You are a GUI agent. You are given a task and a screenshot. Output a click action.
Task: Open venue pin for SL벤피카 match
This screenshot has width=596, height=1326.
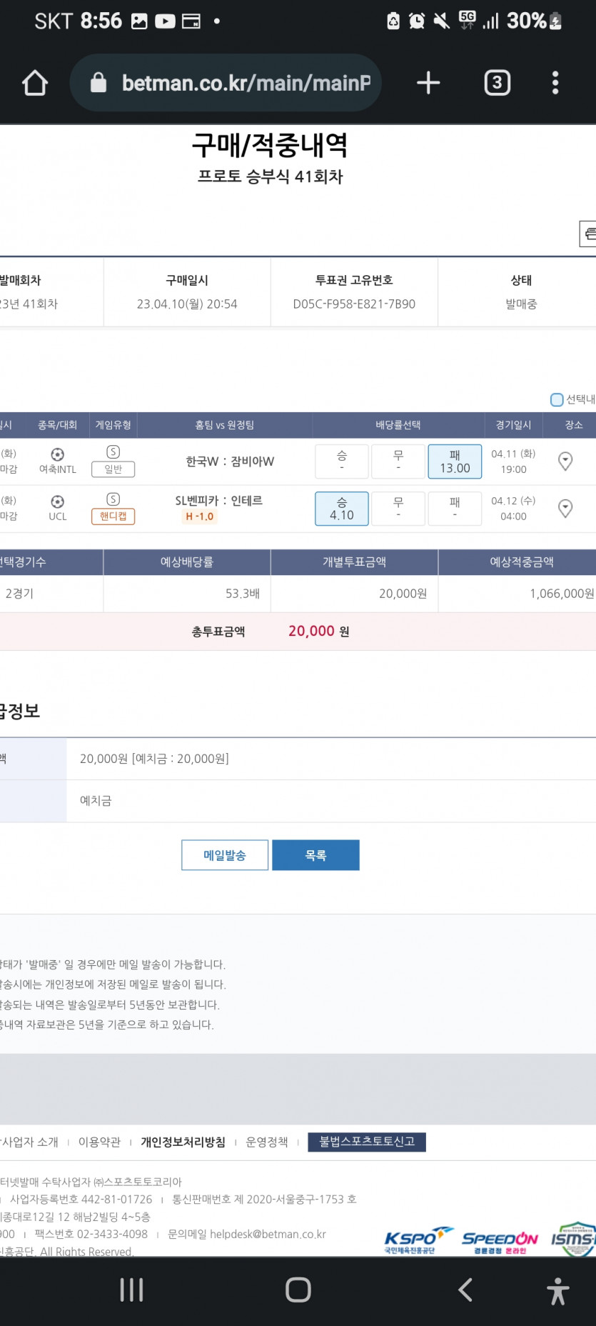point(565,509)
